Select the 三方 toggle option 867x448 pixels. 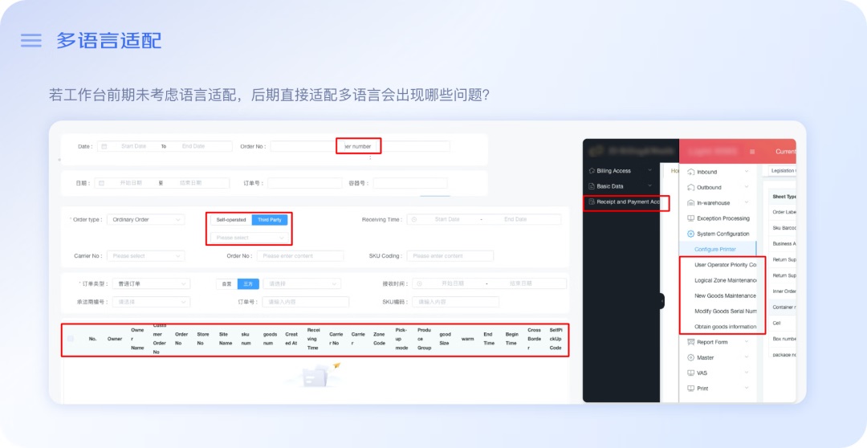coord(248,283)
